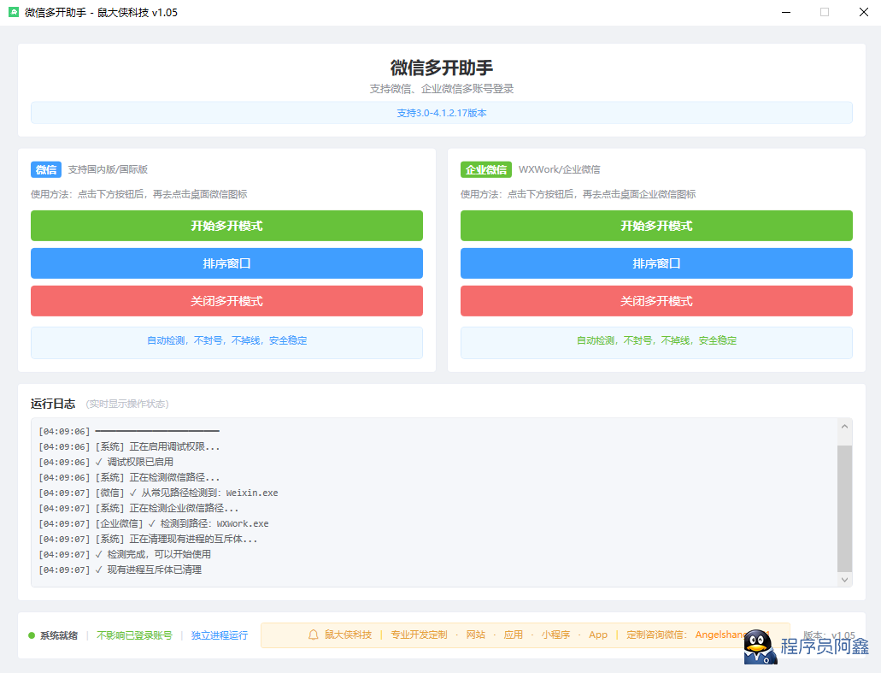Click the app icon in the title bar
The image size is (881, 673).
(14, 12)
